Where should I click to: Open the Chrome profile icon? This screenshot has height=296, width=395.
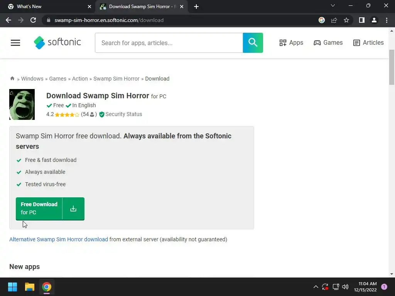point(374,20)
